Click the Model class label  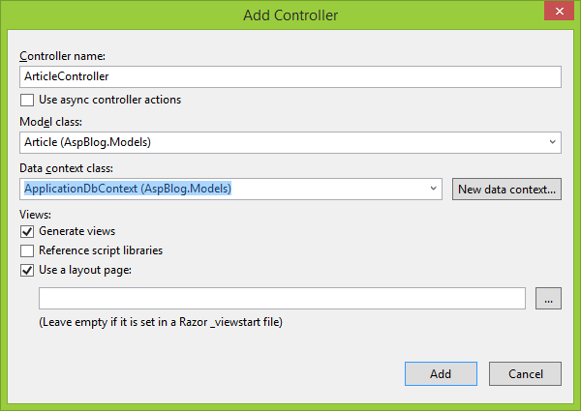click(51, 122)
